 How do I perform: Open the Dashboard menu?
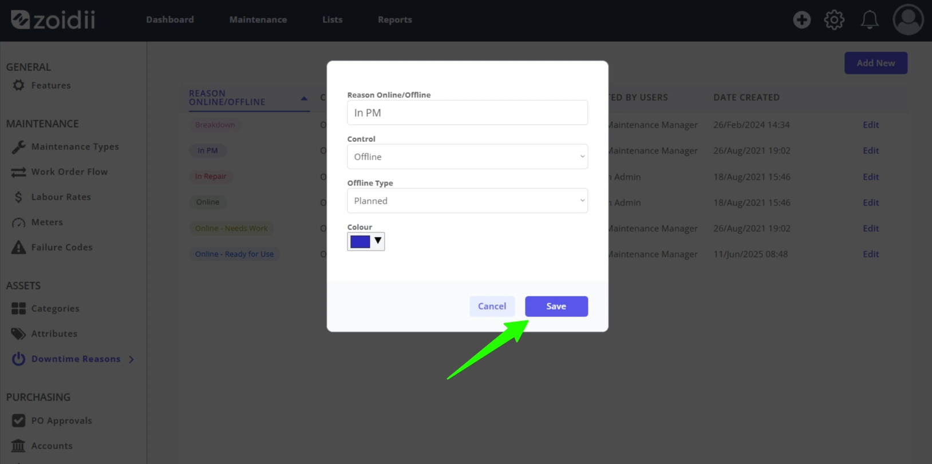click(x=170, y=19)
